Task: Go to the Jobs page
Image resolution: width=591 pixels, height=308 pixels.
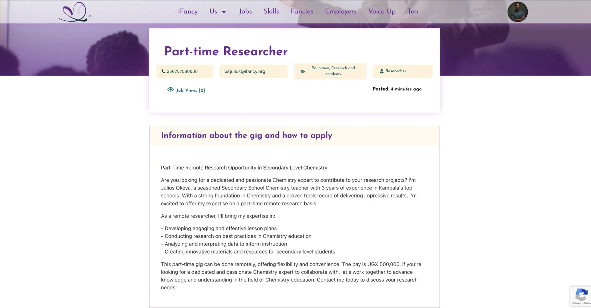Action: click(x=245, y=11)
